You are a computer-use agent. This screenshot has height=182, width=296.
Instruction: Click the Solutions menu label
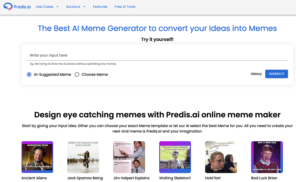(73, 7)
